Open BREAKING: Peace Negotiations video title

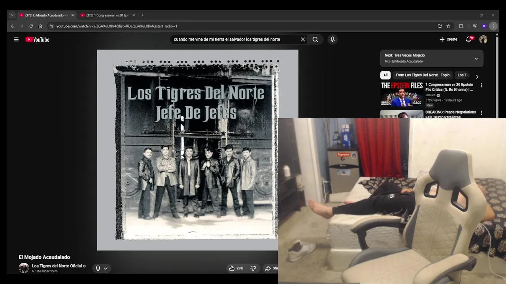[x=451, y=114]
